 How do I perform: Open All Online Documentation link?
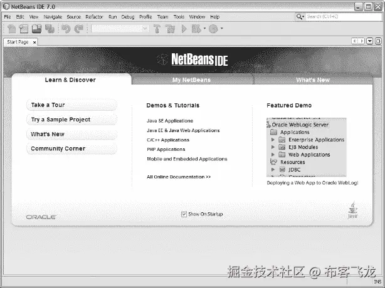click(179, 177)
